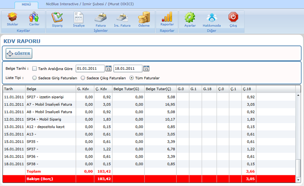Open calendar picker for start date

click(x=108, y=69)
